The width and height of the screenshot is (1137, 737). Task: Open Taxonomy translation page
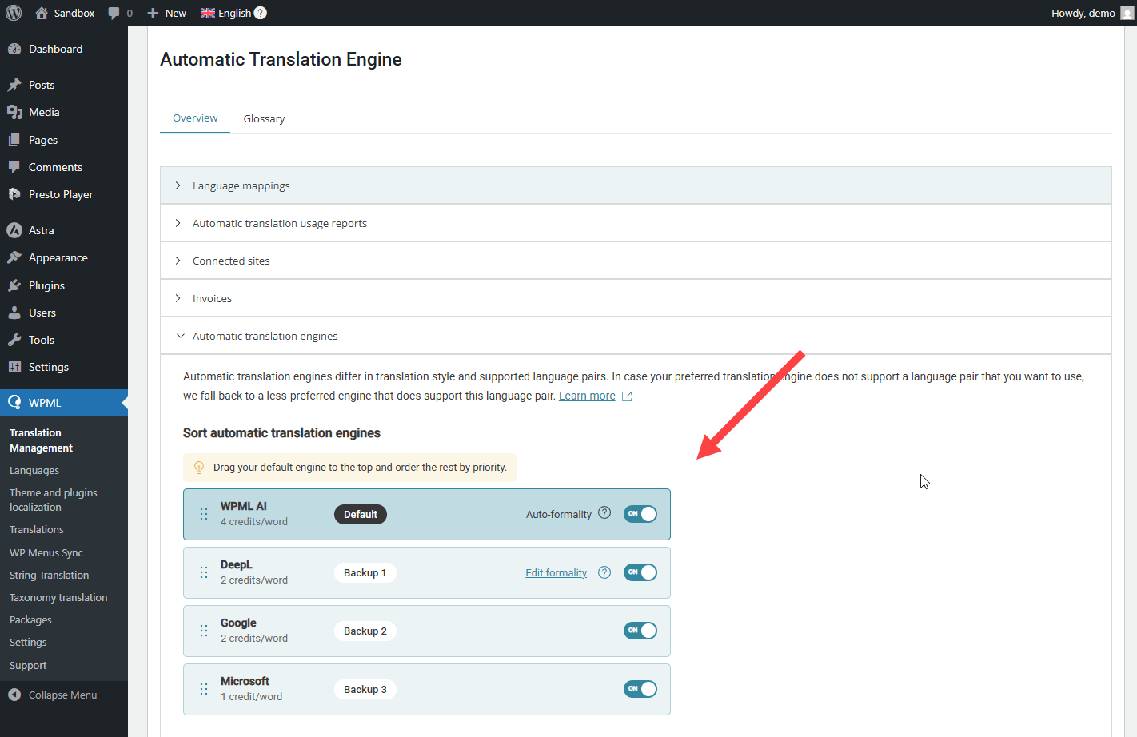(58, 598)
